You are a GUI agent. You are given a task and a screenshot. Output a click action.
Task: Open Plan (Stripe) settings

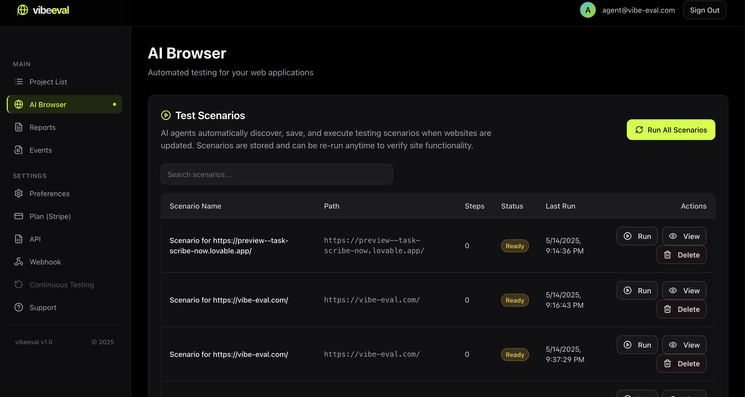coord(64,216)
